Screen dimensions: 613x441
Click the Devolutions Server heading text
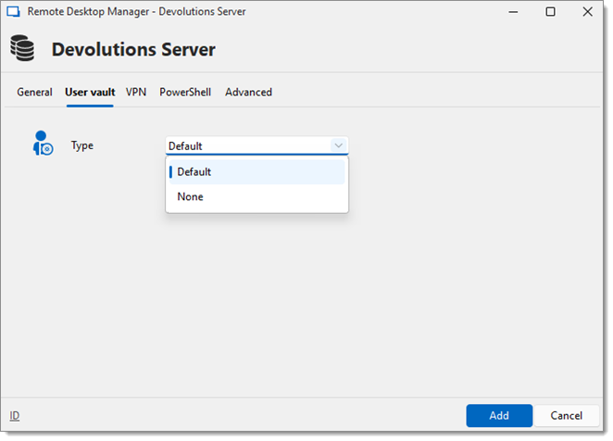coord(133,50)
